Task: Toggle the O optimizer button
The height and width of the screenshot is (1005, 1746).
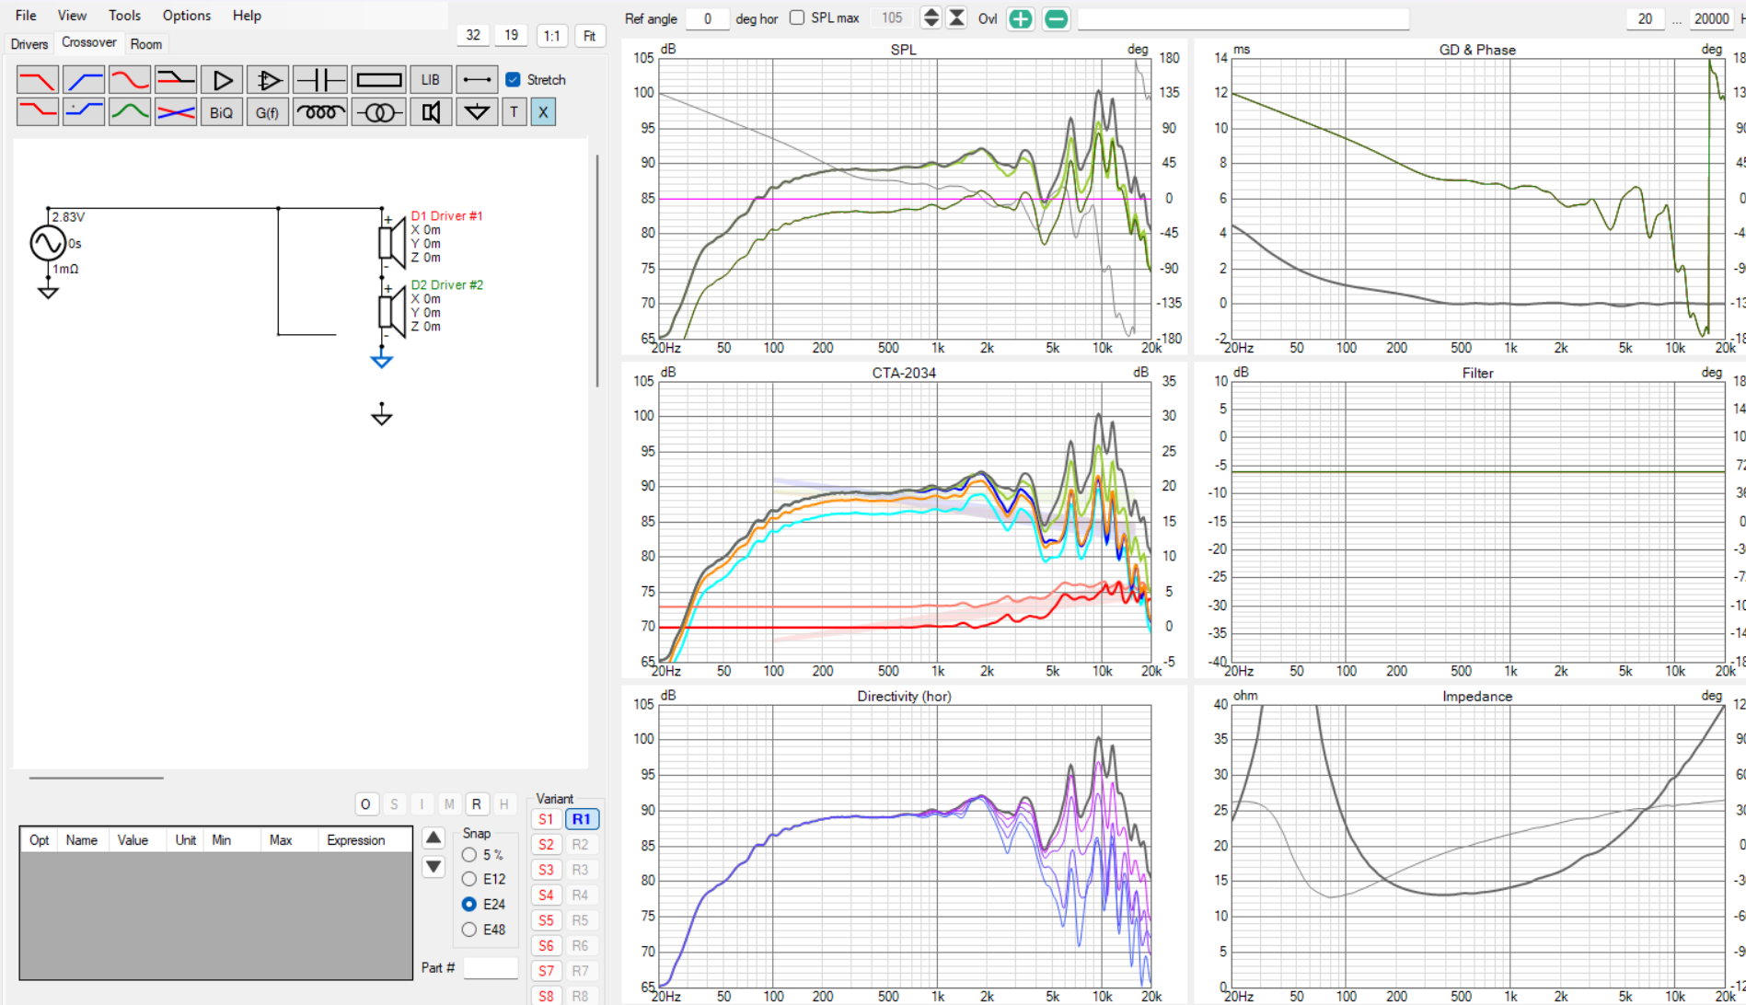Action: (x=366, y=804)
